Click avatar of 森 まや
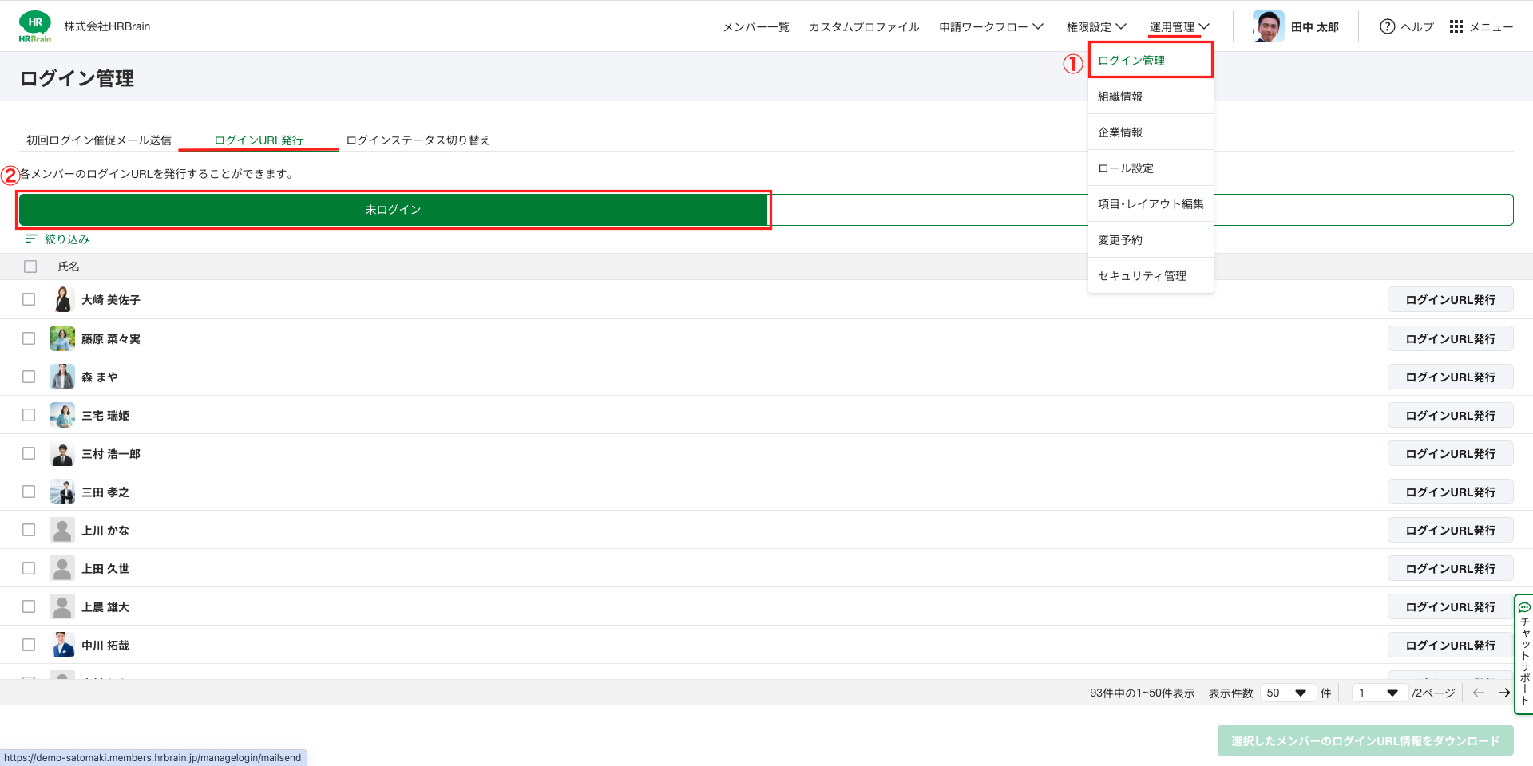Image resolution: width=1533 pixels, height=766 pixels. click(x=62, y=377)
